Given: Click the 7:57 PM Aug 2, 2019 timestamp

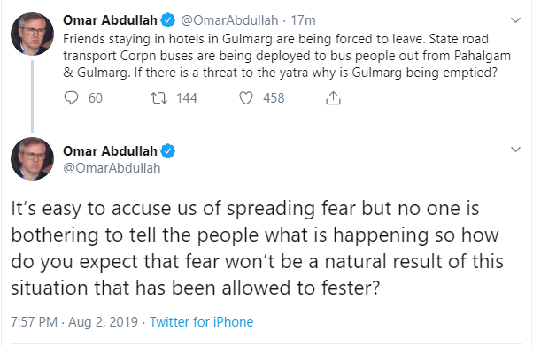Looking at the screenshot, I should pos(74,322).
